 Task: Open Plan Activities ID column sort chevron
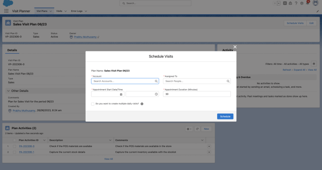click(44, 140)
